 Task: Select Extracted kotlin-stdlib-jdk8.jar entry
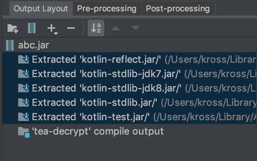pyautogui.click(x=107, y=88)
